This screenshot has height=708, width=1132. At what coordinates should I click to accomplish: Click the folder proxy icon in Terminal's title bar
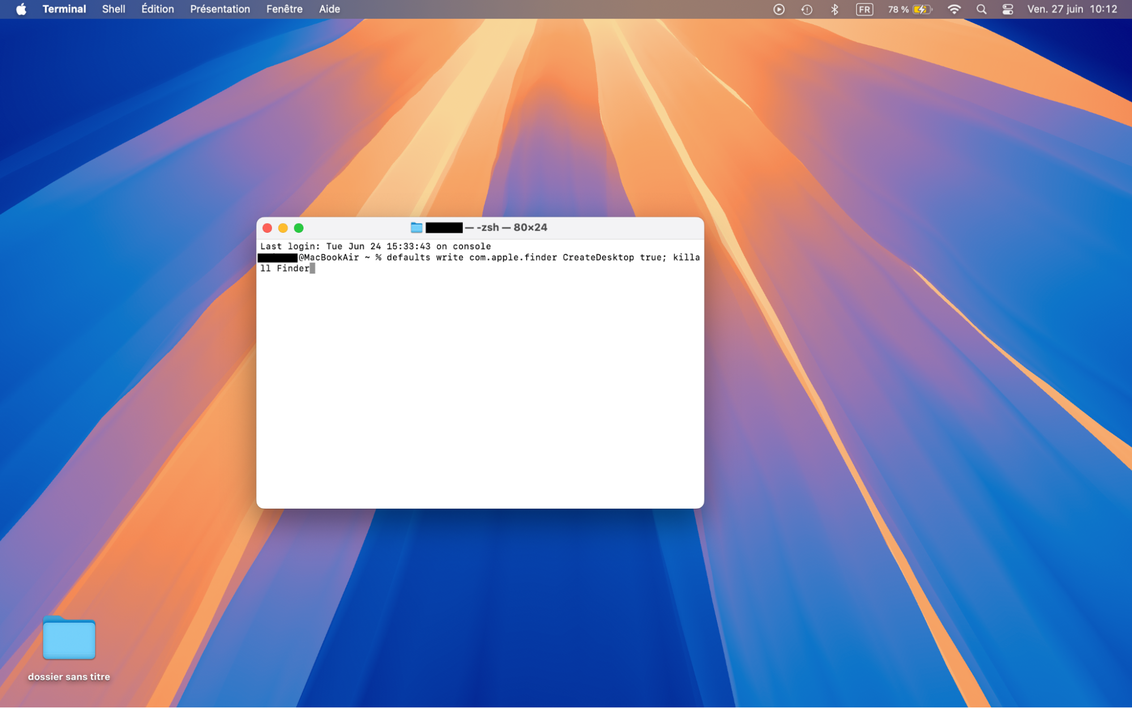(x=417, y=227)
